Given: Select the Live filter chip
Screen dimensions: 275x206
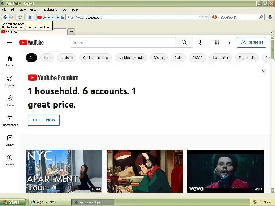Looking at the screenshot, I should pyautogui.click(x=47, y=58).
